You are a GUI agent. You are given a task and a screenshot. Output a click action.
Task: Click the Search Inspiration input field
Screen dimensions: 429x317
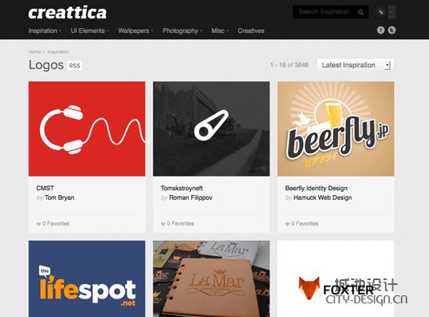click(x=325, y=12)
